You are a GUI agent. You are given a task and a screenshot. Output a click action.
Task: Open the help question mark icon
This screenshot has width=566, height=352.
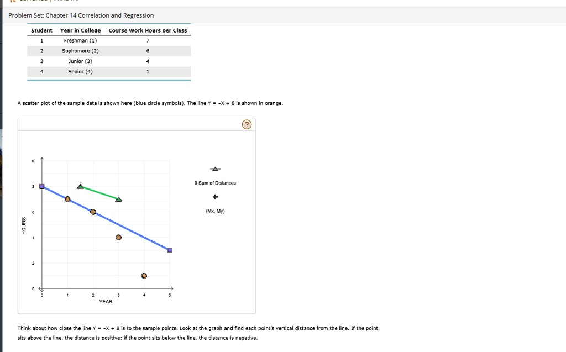(x=247, y=124)
